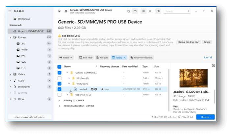Uncheck the .trashed file checkbox

point(59,89)
